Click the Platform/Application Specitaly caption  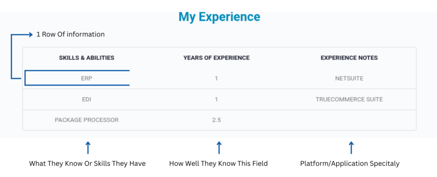[x=350, y=164]
